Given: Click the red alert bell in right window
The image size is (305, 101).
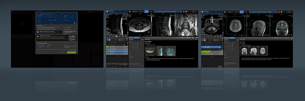Looking at the screenshot, I should (279, 12).
